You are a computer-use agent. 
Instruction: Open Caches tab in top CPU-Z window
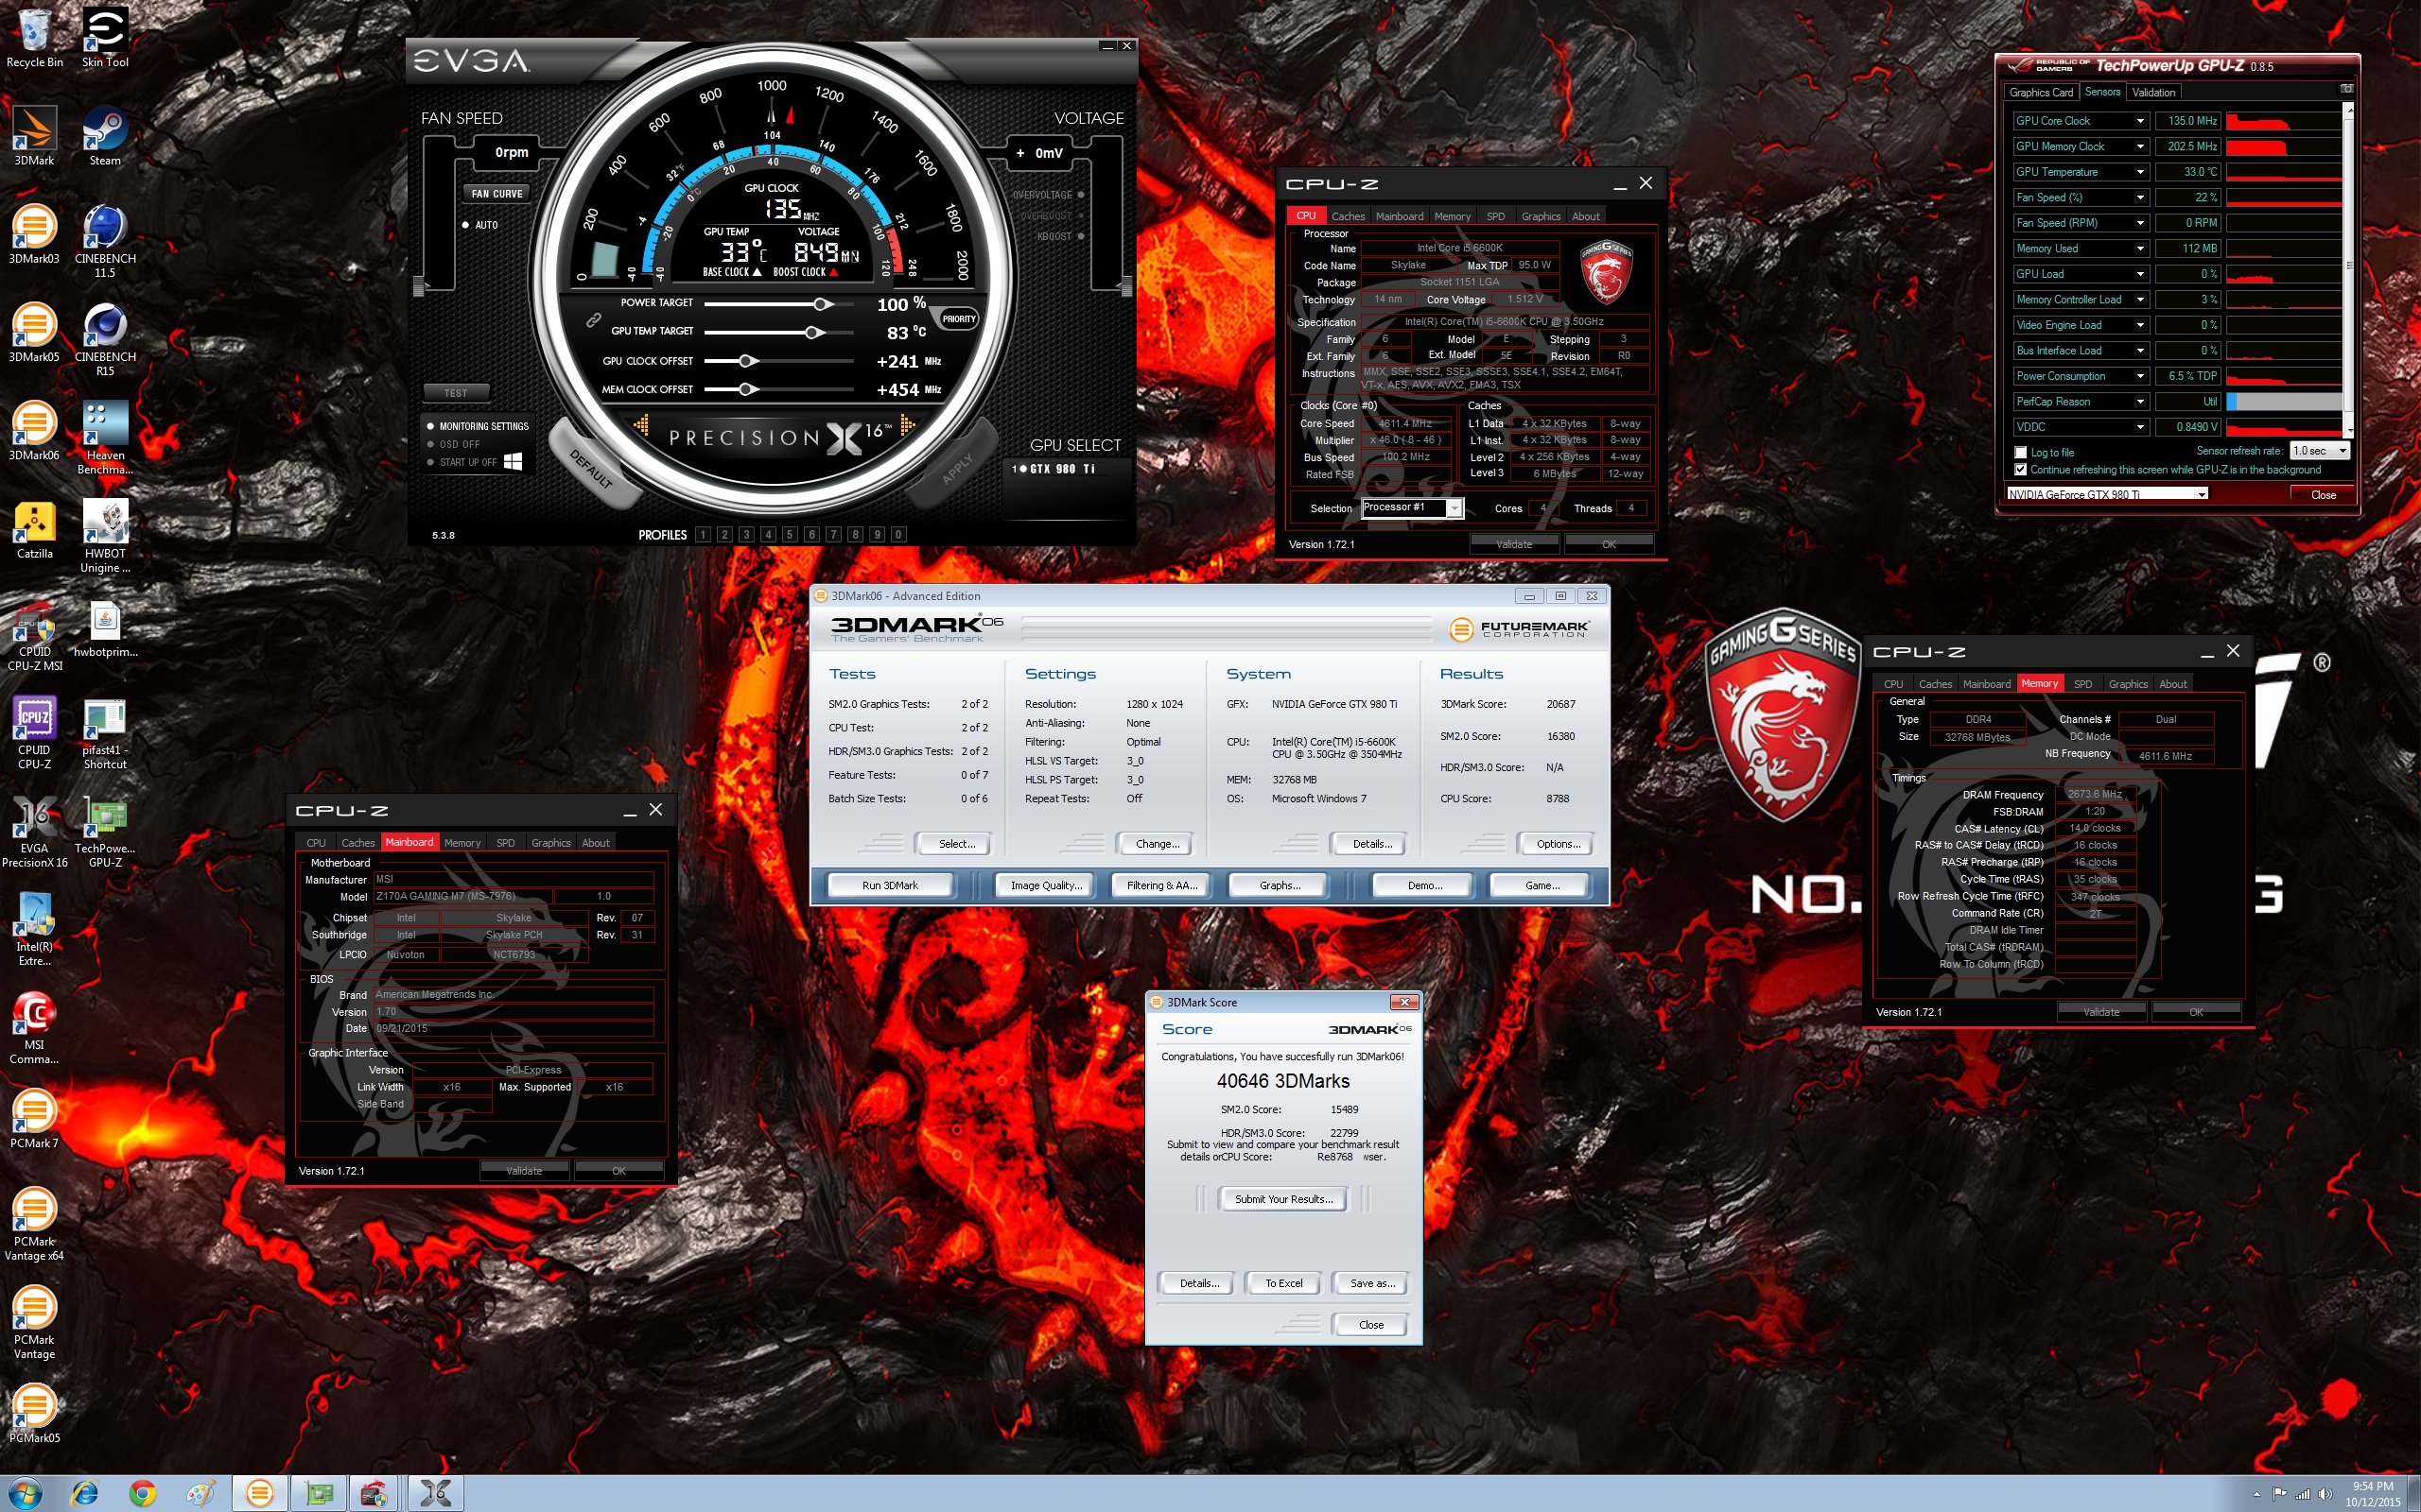tap(1348, 216)
